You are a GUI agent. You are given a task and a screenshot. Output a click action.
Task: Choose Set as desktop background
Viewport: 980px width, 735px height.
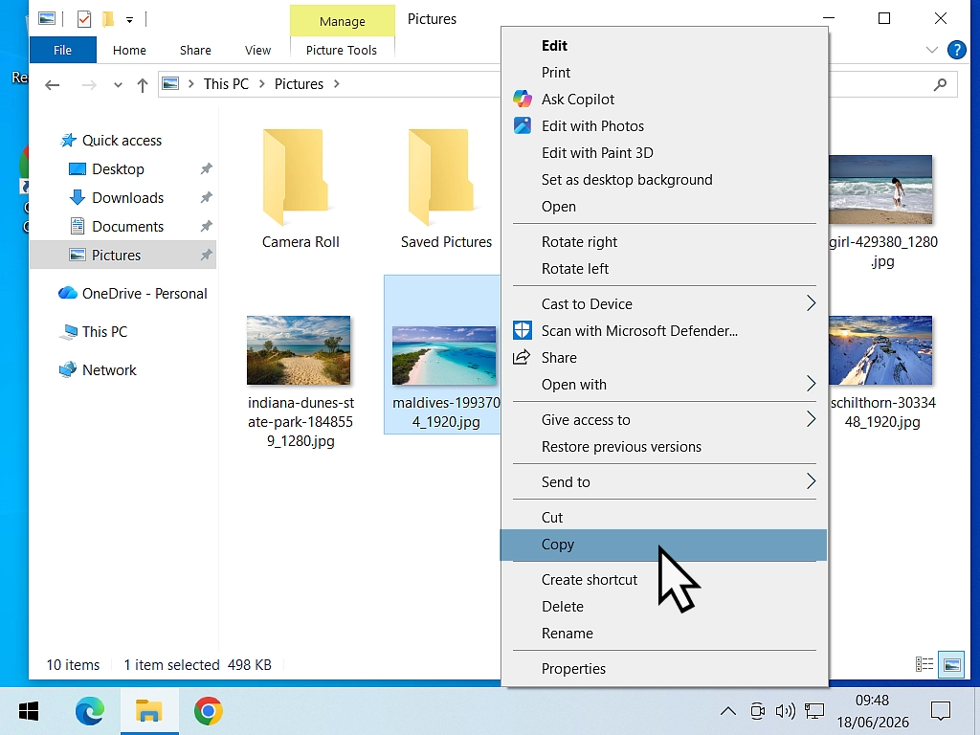pos(663,180)
